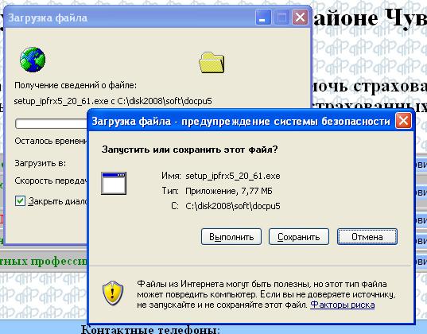Click the download progress bar
This screenshot has width=427, height=334.
(51, 123)
